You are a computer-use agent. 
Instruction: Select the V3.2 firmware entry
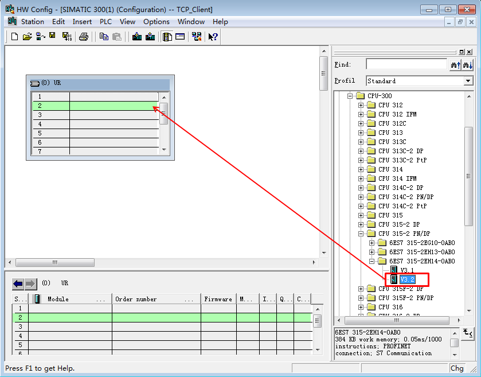408,279
